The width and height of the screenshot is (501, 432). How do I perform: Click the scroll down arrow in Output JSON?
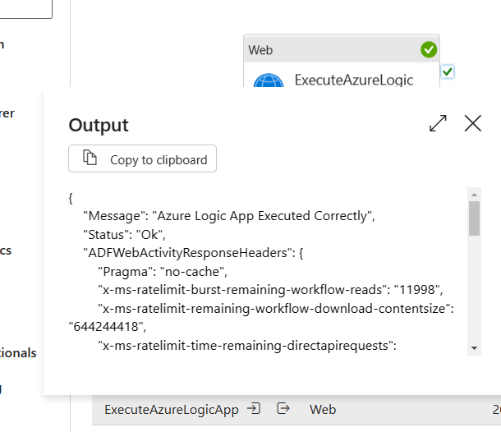tap(474, 348)
